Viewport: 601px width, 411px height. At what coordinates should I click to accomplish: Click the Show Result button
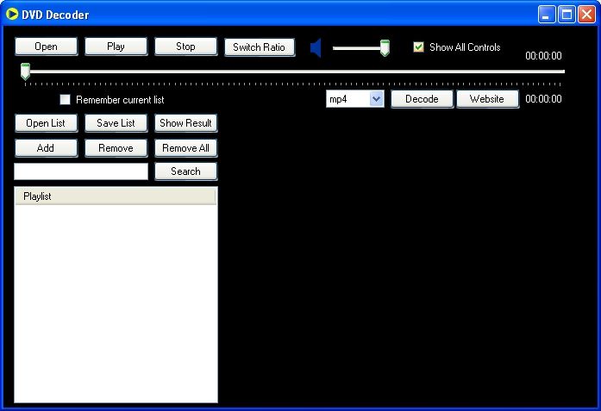click(x=186, y=123)
